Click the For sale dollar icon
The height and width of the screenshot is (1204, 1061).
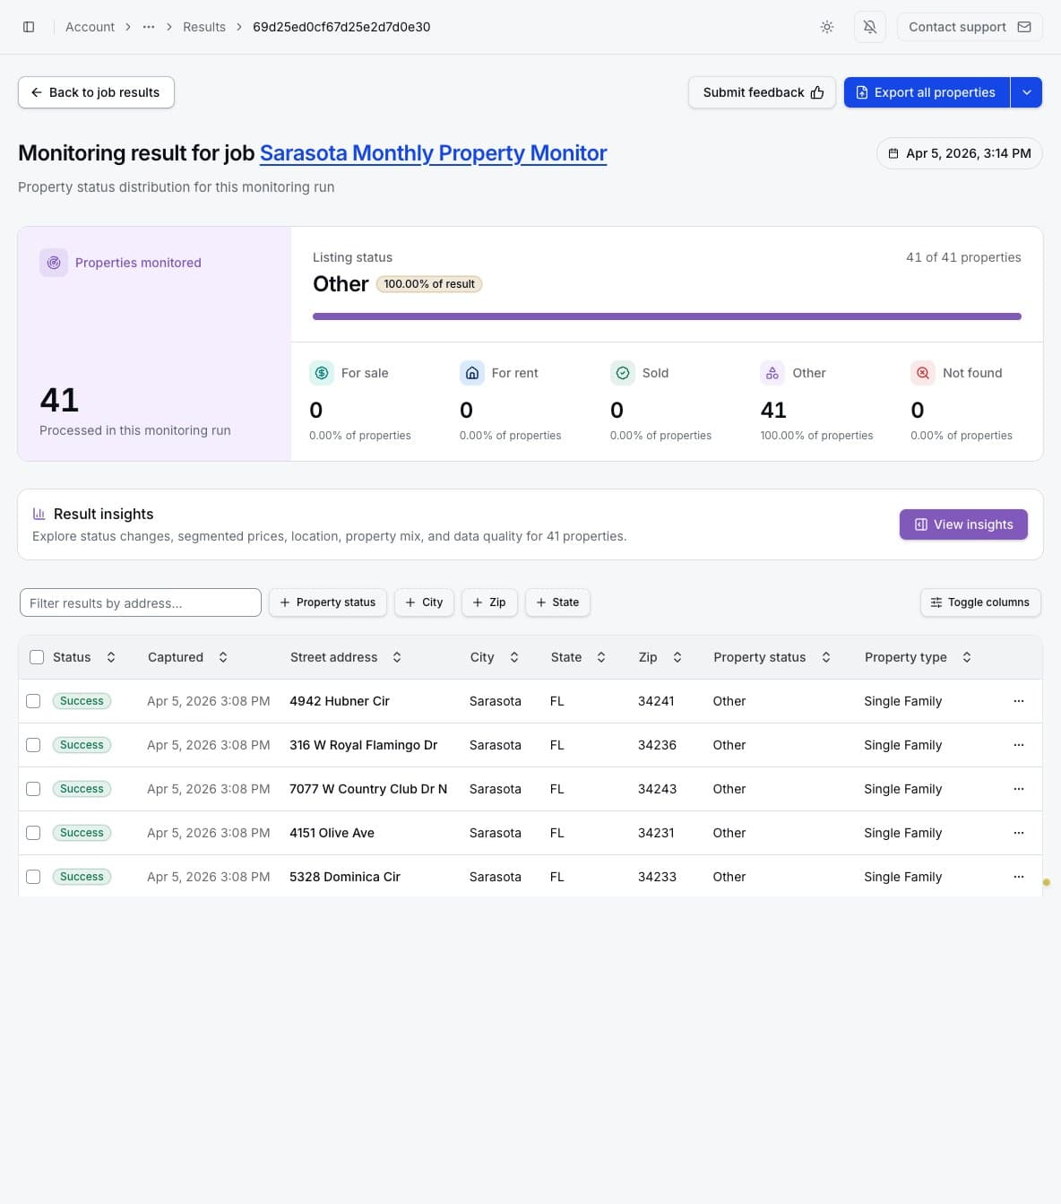[x=322, y=373]
